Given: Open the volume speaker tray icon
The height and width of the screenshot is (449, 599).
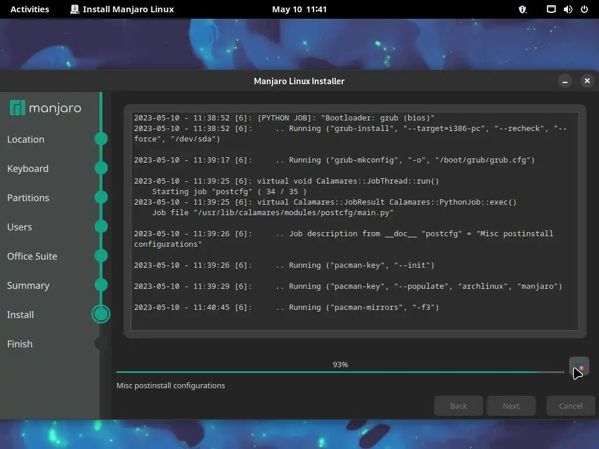Looking at the screenshot, I should [567, 9].
